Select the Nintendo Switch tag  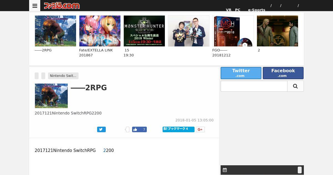pos(63,76)
